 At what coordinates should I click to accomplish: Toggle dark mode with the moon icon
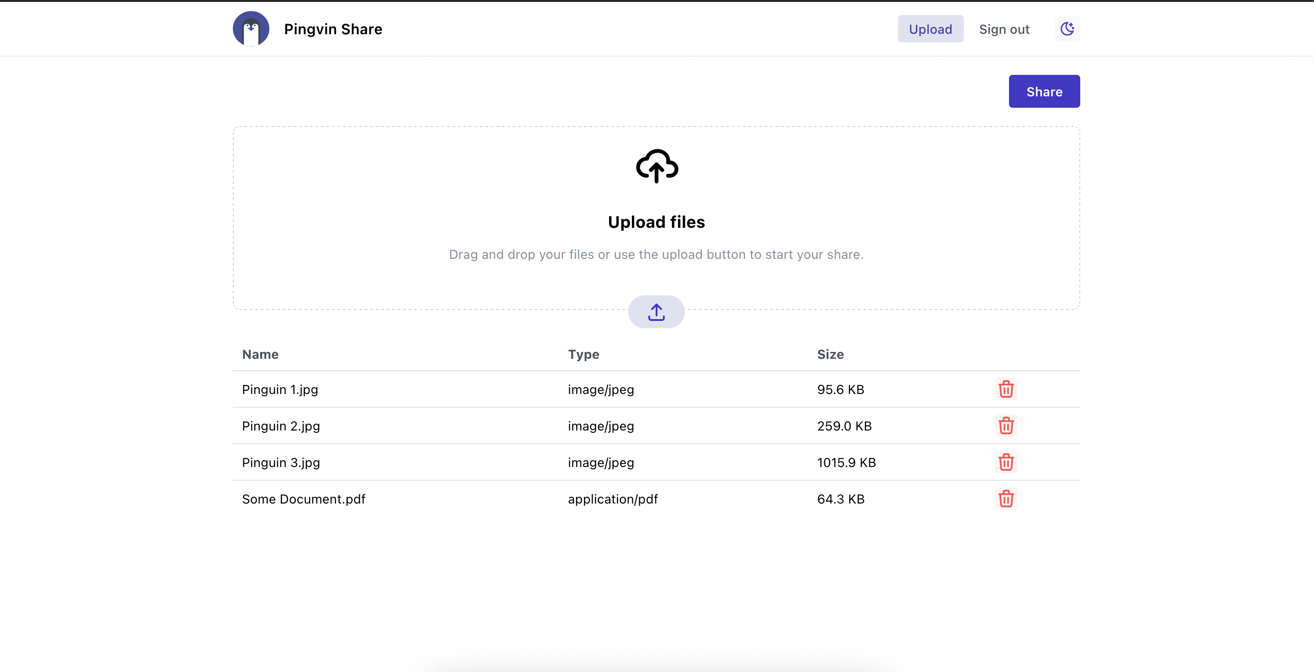pyautogui.click(x=1067, y=29)
